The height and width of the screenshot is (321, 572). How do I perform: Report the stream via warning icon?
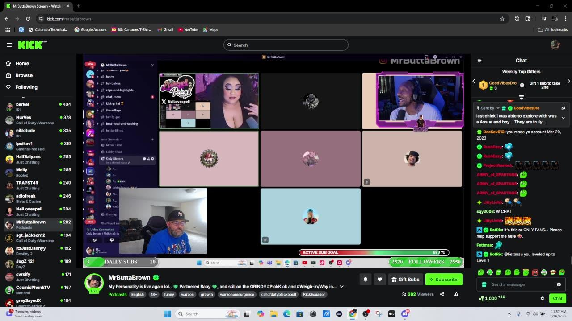point(456,294)
